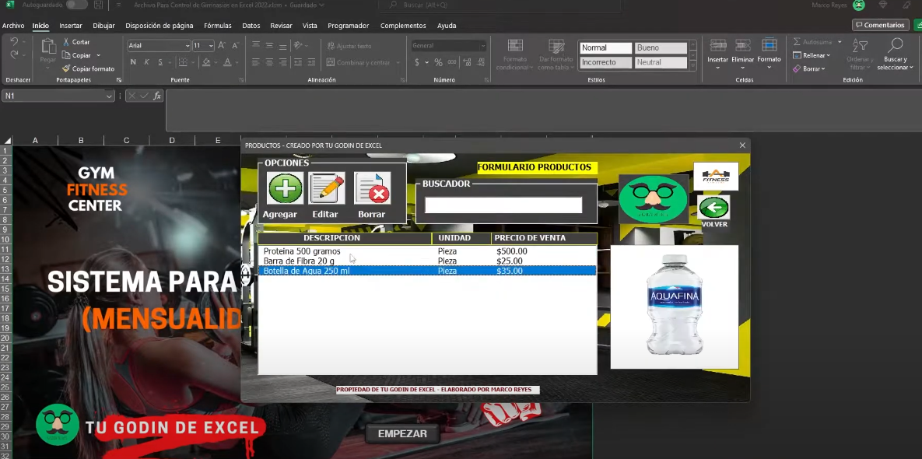Apply the Normal cell style
The height and width of the screenshot is (459, 922).
pos(605,48)
